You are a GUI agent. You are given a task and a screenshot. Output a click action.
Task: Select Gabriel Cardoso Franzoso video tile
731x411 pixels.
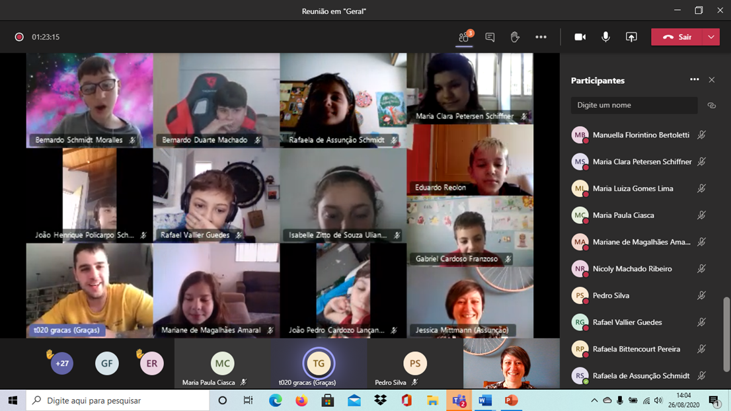pyautogui.click(x=470, y=231)
